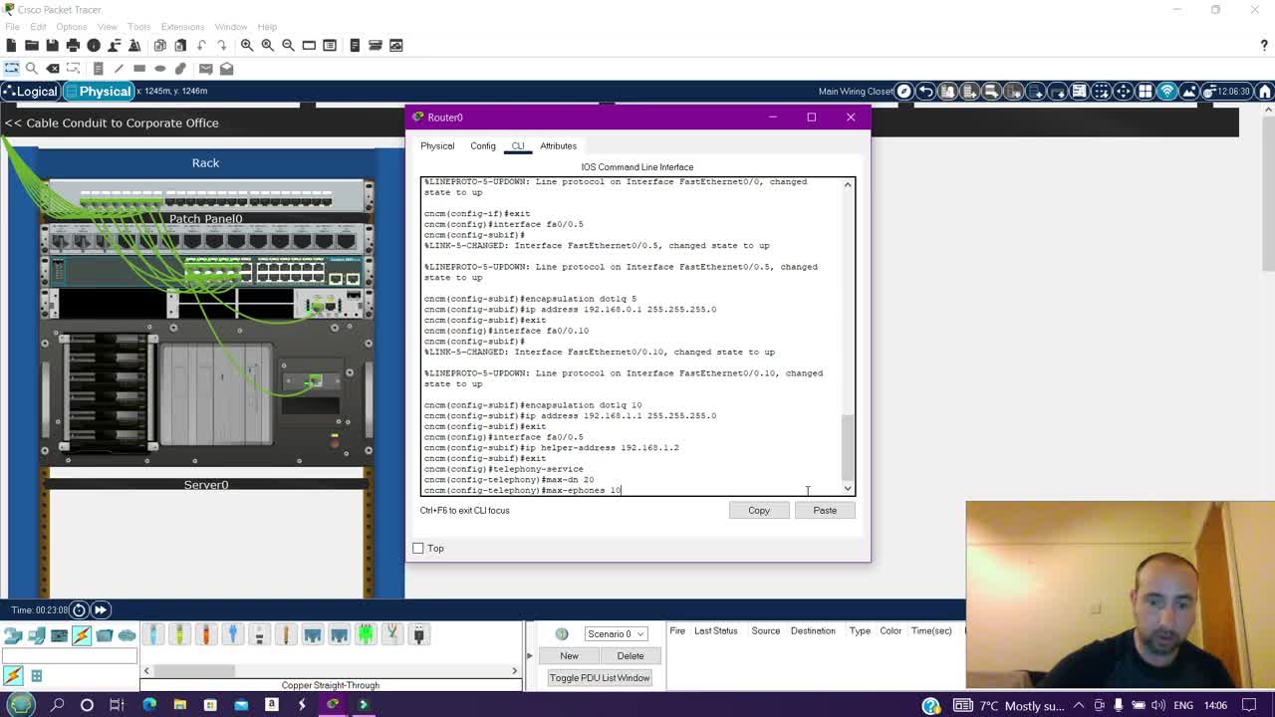1275x717 pixels.
Task: Open the environment clock 12:06:30
Action: click(1226, 92)
